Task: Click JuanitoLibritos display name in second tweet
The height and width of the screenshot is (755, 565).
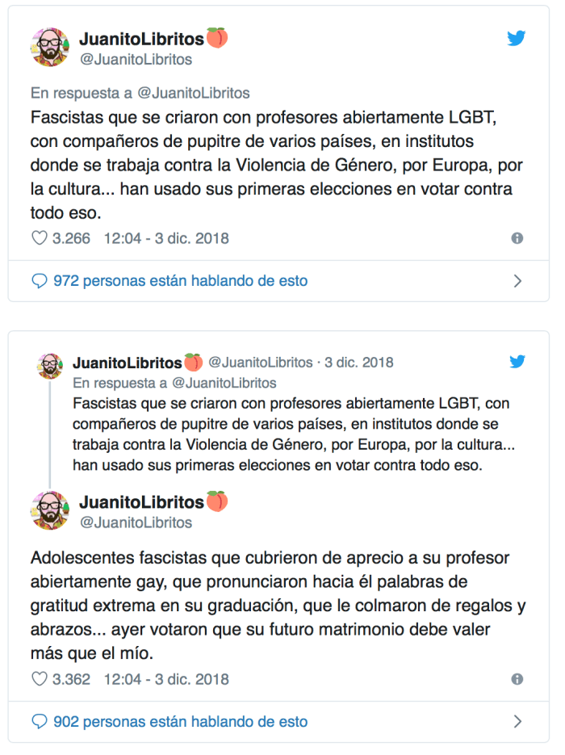Action: pos(141,502)
